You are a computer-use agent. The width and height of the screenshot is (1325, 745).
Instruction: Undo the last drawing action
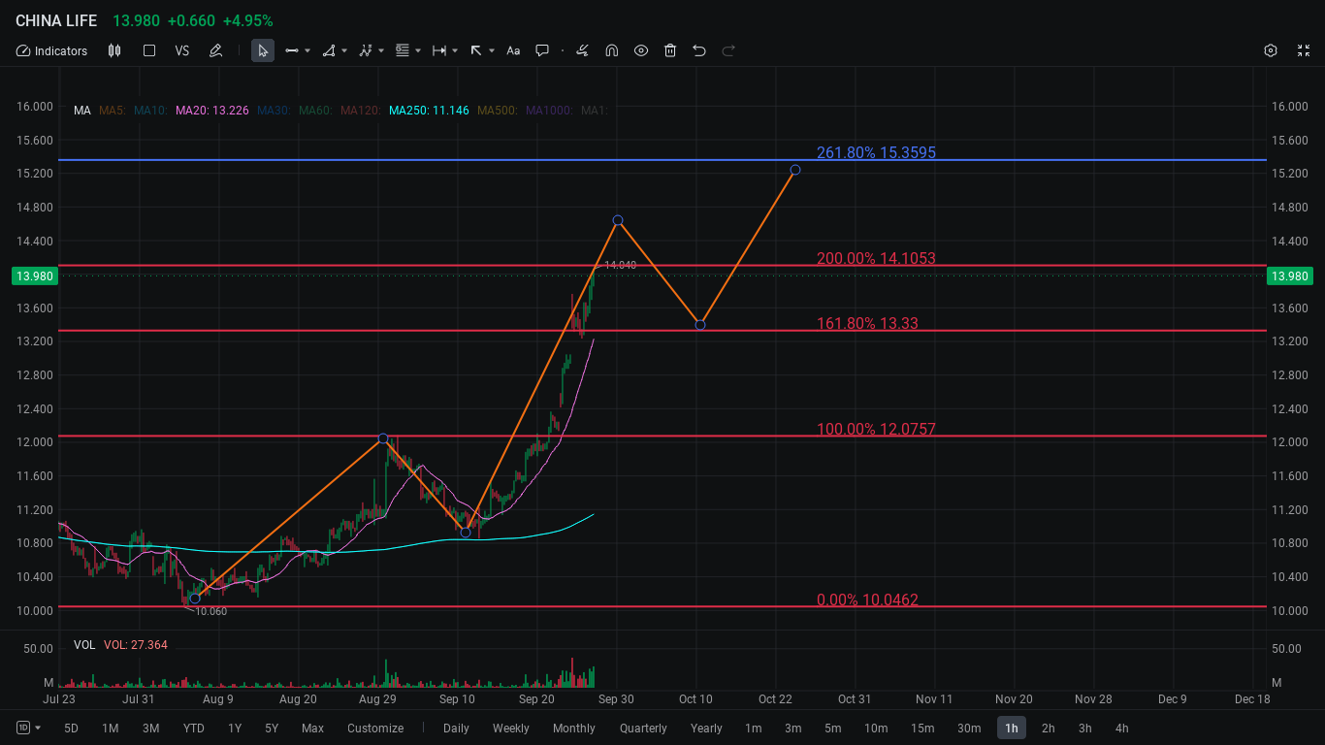pos(698,50)
